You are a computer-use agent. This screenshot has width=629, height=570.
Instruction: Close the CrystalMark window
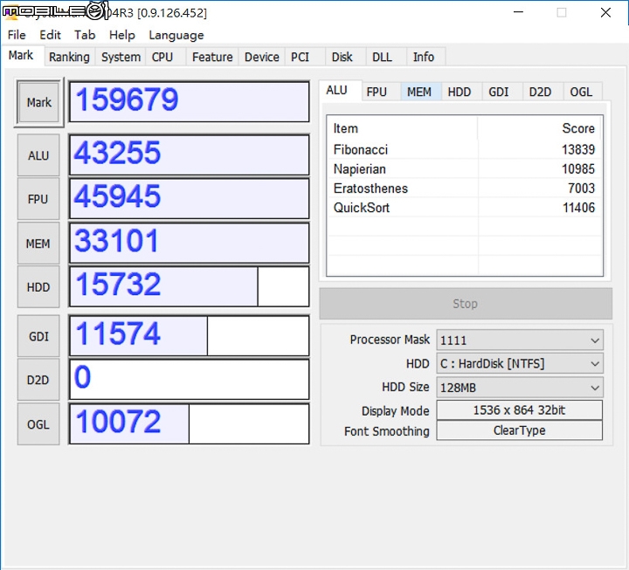605,12
